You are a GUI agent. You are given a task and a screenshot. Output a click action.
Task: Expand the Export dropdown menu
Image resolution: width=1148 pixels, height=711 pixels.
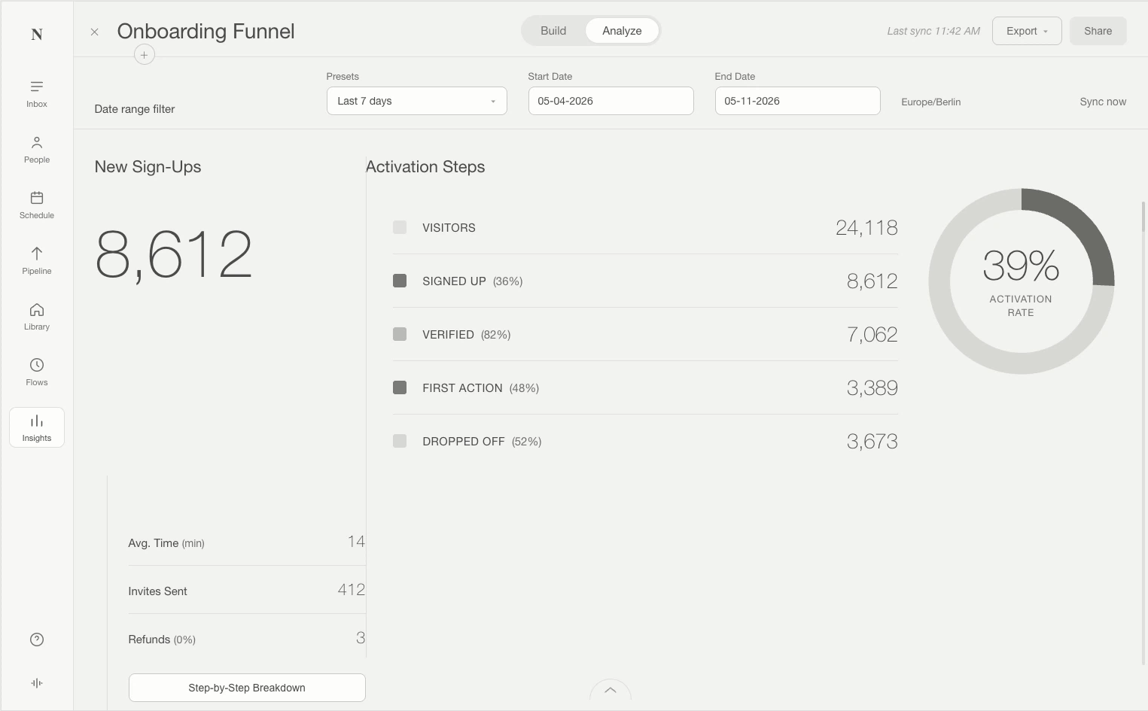(x=1027, y=31)
